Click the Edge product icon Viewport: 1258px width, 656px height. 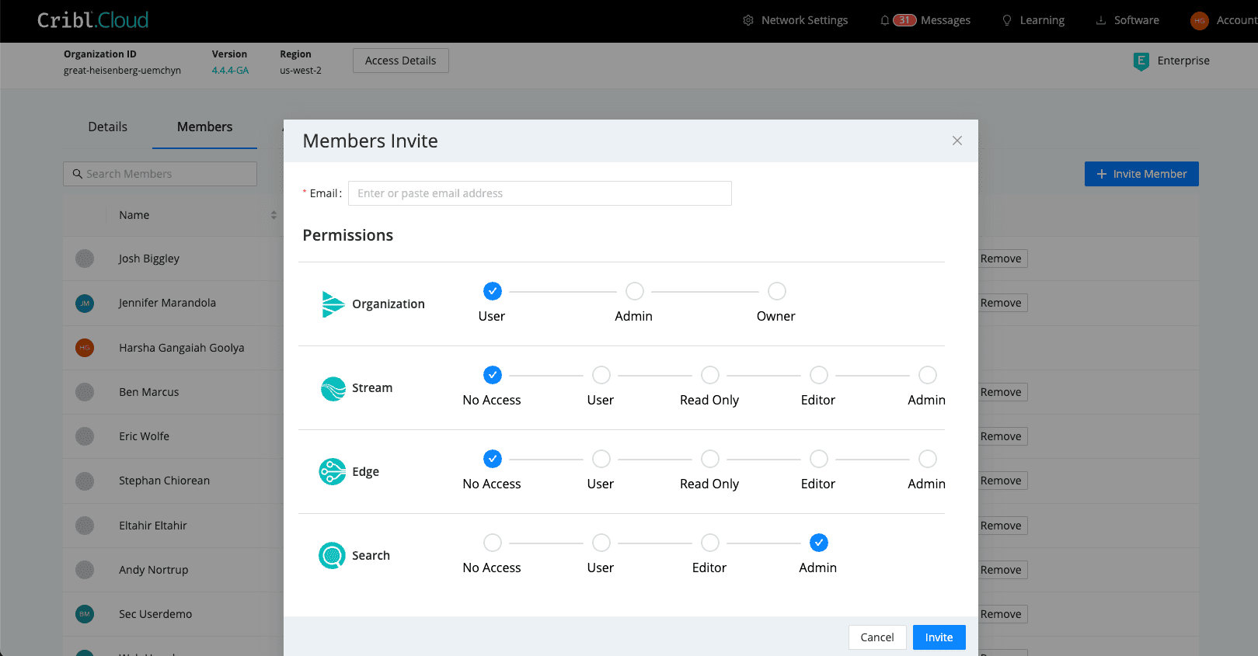(x=333, y=471)
